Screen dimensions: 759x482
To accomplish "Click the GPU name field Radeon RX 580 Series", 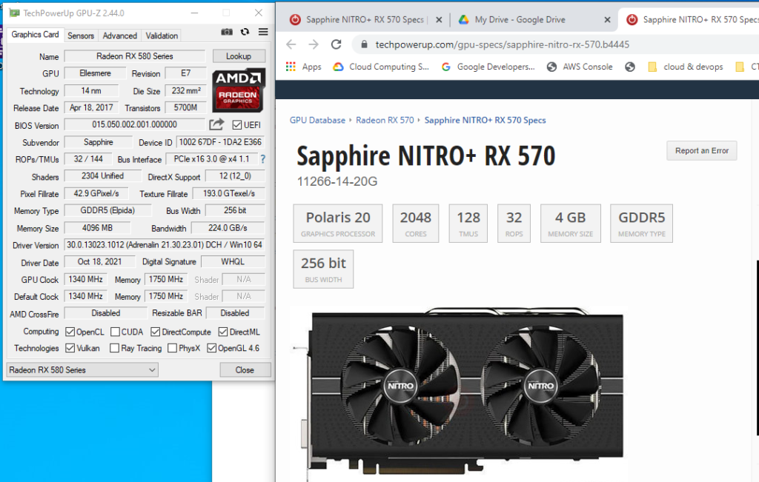I will (x=135, y=56).
